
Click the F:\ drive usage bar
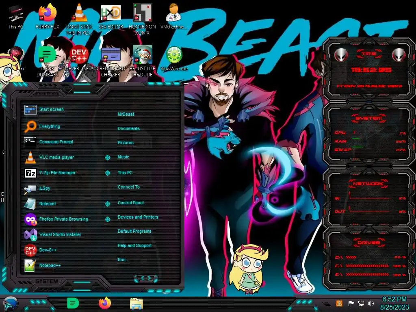coord(367,266)
